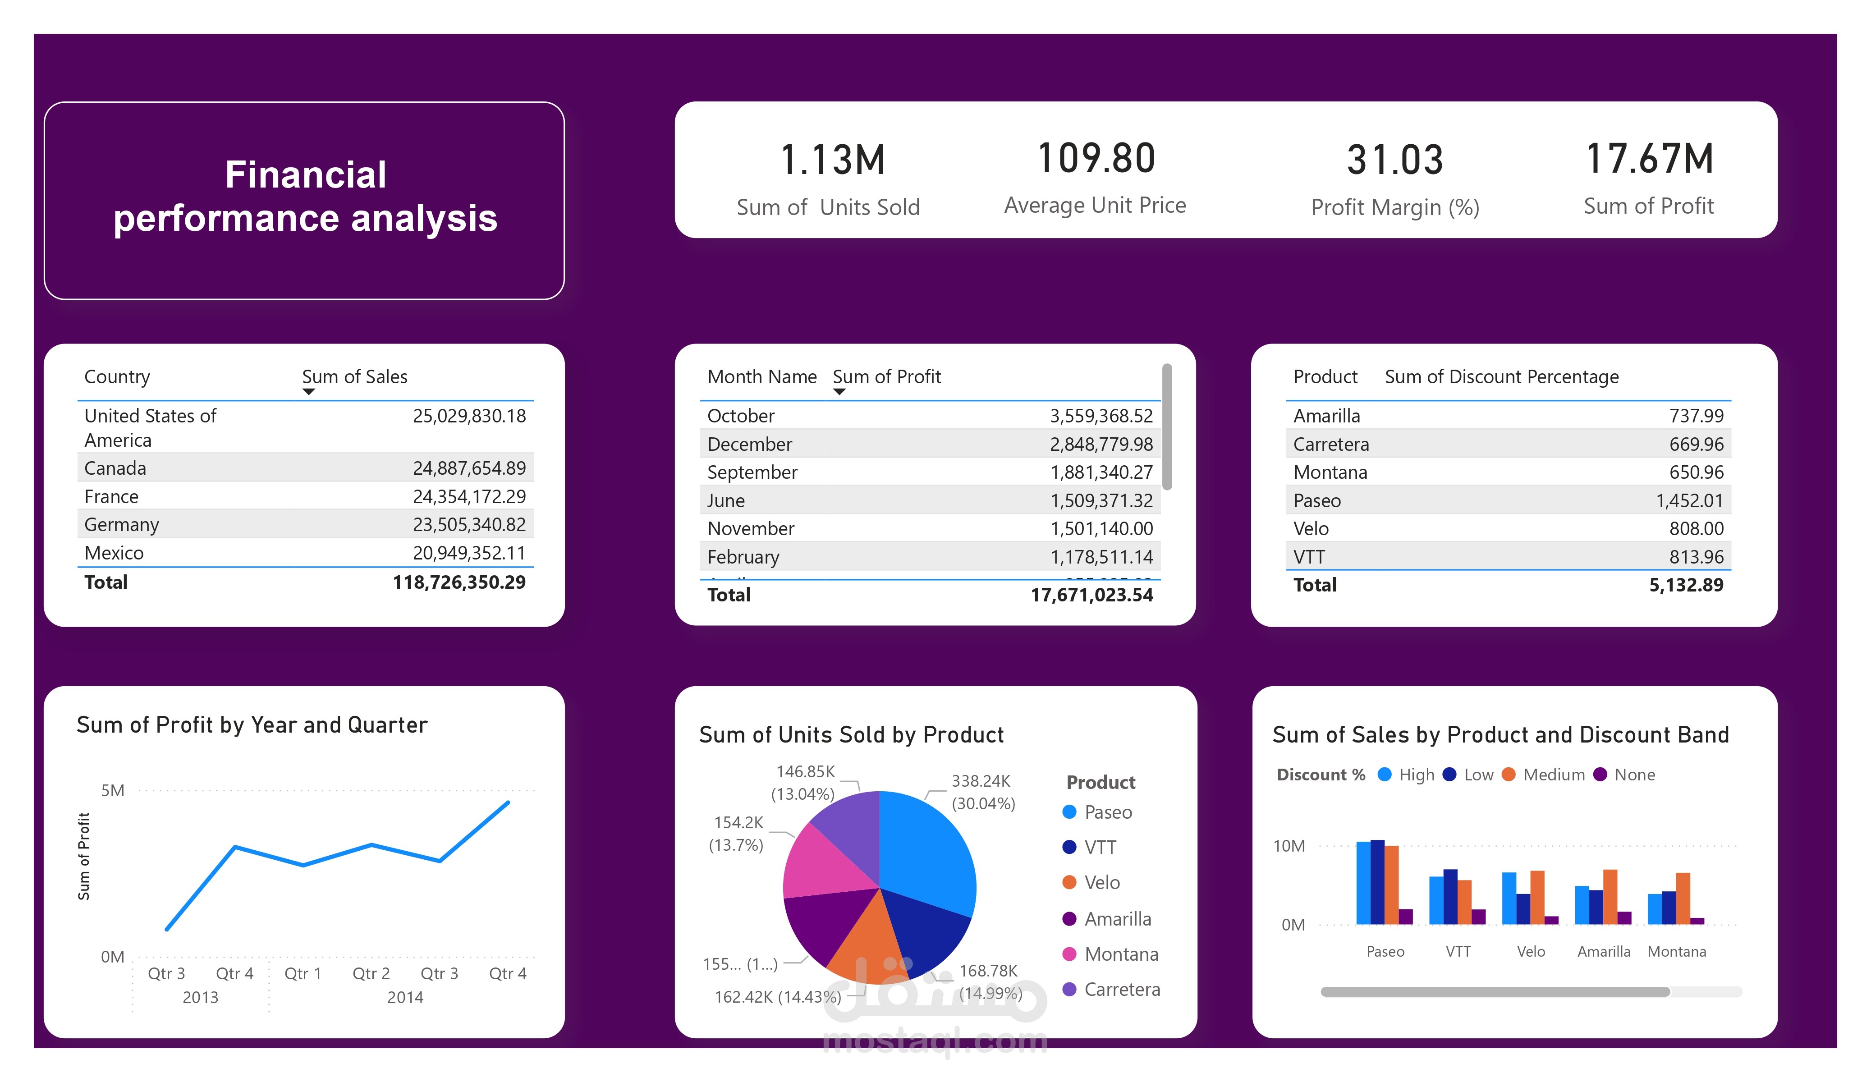Click the 1.13M Sum of Units Sold card
1871x1082 pixels.
pos(829,179)
